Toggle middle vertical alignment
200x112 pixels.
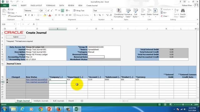click(x=59, y=11)
